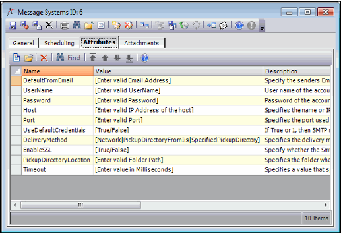This screenshot has height=240, width=341.
Task: Click the Save and New disk icon
Action: 37,26
